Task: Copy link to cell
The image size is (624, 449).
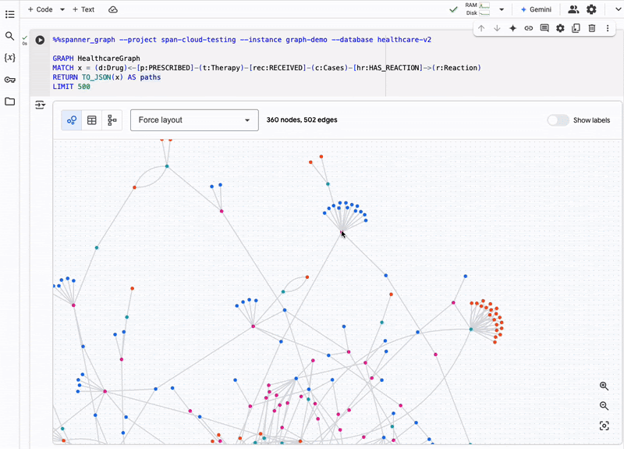Action: coord(529,28)
